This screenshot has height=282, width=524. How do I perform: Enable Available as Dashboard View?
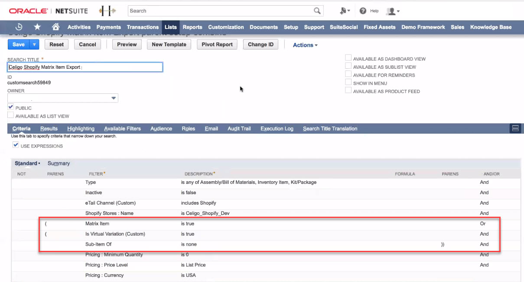(x=348, y=58)
